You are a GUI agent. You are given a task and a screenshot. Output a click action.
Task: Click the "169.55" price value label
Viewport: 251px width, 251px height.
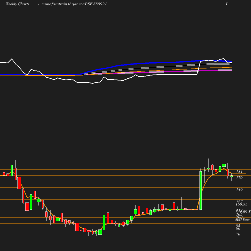click(242, 204)
